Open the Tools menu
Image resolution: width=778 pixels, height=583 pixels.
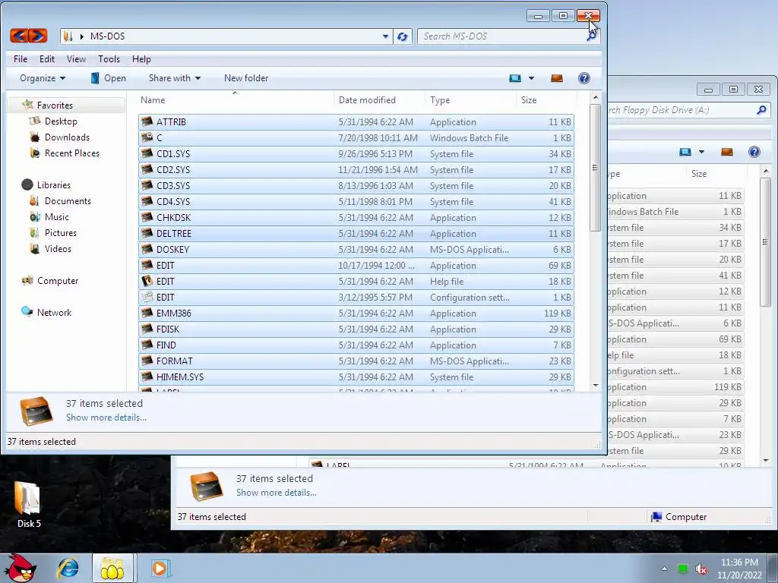(109, 59)
